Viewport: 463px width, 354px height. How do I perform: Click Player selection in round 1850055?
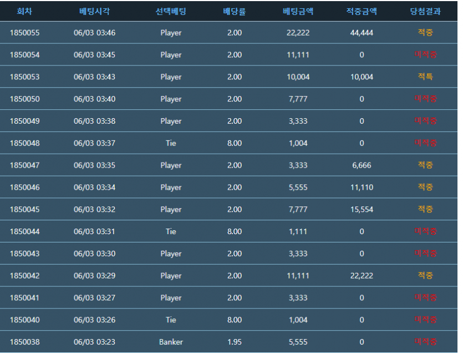171,33
